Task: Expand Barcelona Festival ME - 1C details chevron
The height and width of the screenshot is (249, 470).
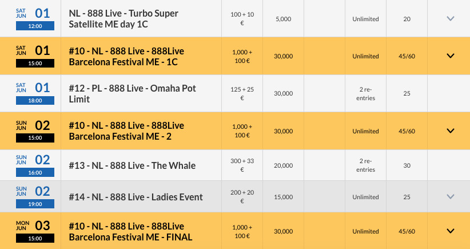Action: [x=450, y=56]
